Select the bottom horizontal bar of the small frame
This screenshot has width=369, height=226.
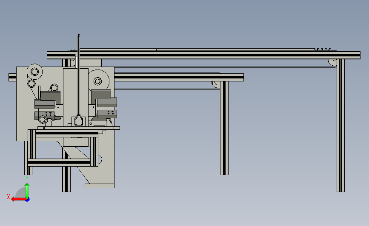coord(59,162)
